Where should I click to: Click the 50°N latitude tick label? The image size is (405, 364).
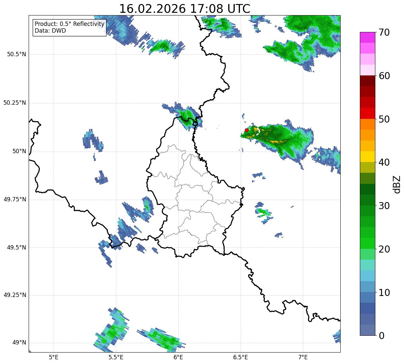click(x=19, y=151)
